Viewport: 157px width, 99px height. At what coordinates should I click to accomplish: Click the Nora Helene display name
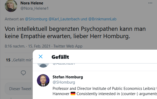click(32, 3)
